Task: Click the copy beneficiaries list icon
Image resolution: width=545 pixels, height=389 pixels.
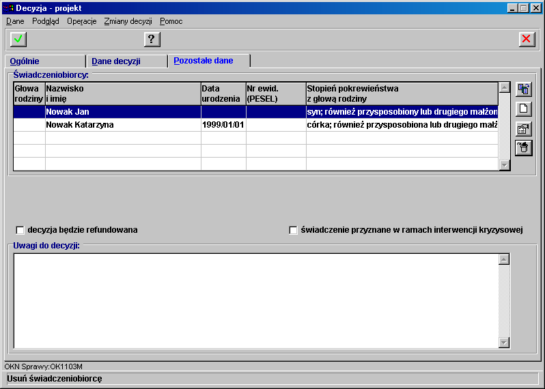Action: [x=523, y=89]
